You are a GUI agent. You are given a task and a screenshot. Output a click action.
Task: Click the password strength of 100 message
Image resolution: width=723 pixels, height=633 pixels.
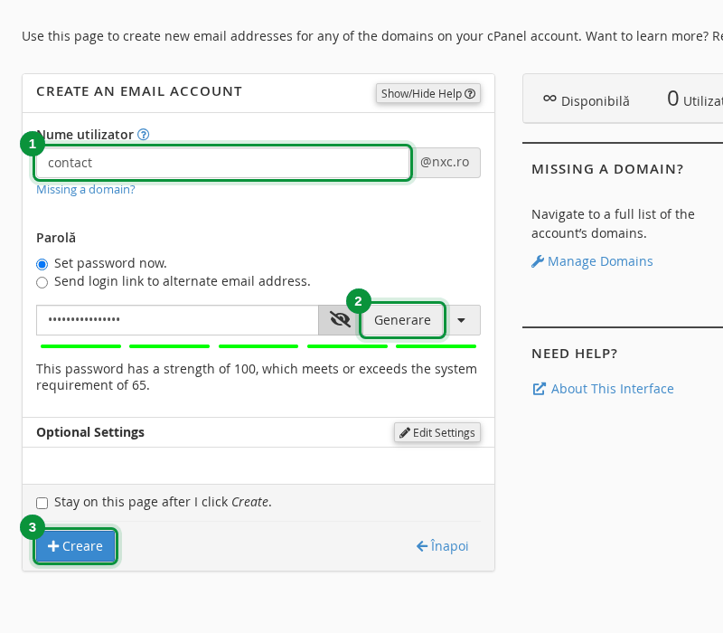pos(257,377)
